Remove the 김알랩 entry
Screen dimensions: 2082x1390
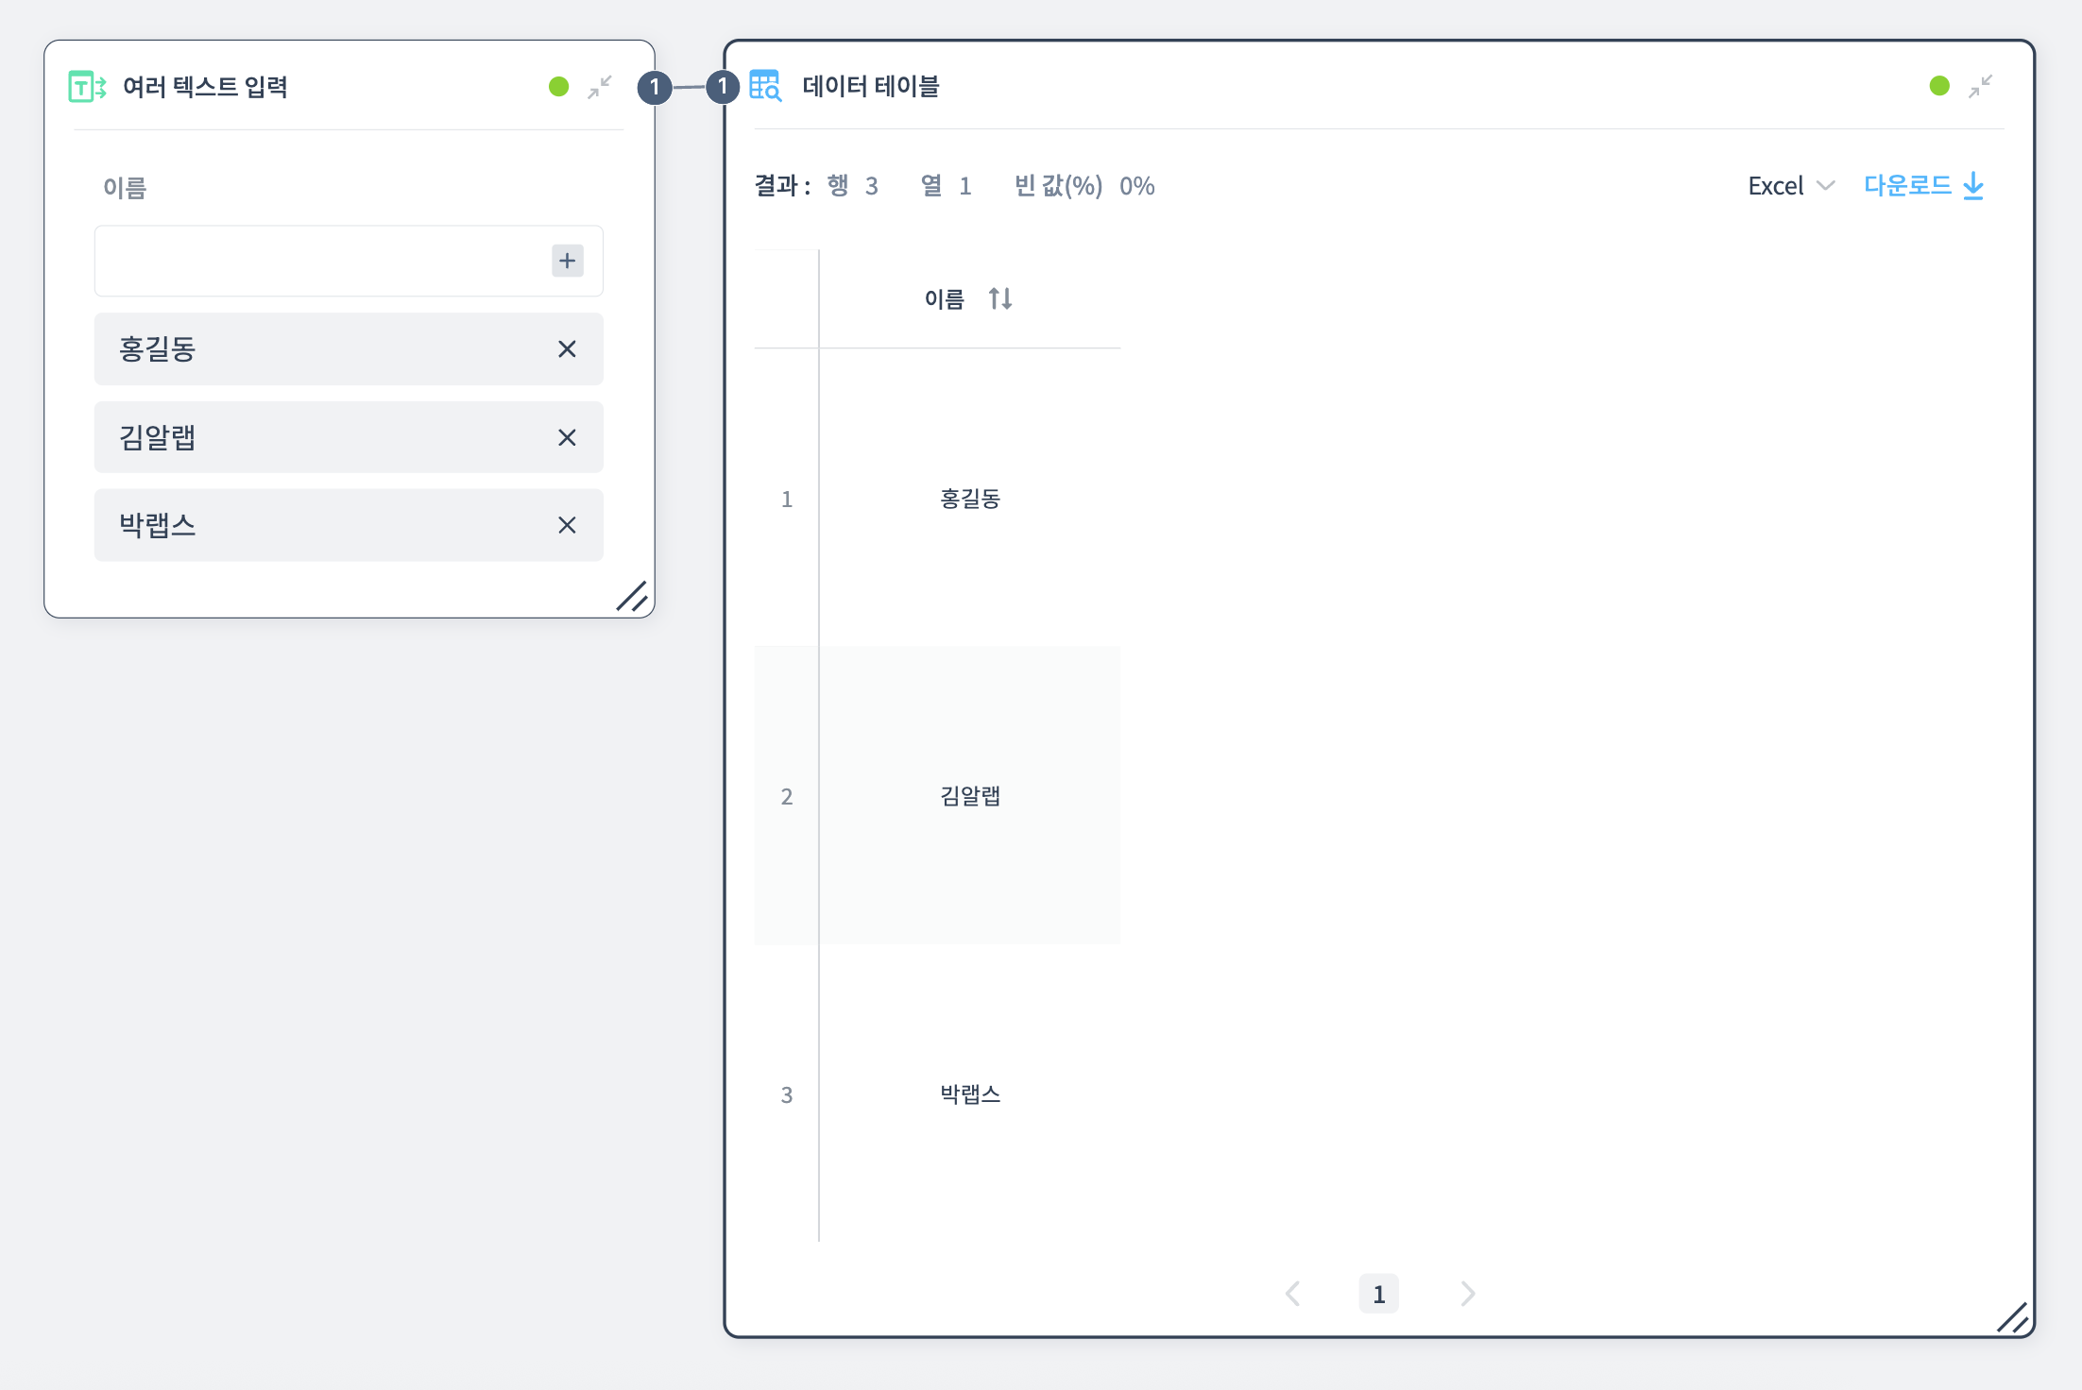pos(567,437)
